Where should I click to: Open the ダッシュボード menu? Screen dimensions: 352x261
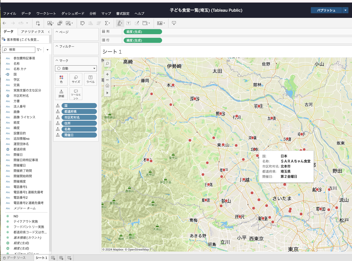[73, 14]
